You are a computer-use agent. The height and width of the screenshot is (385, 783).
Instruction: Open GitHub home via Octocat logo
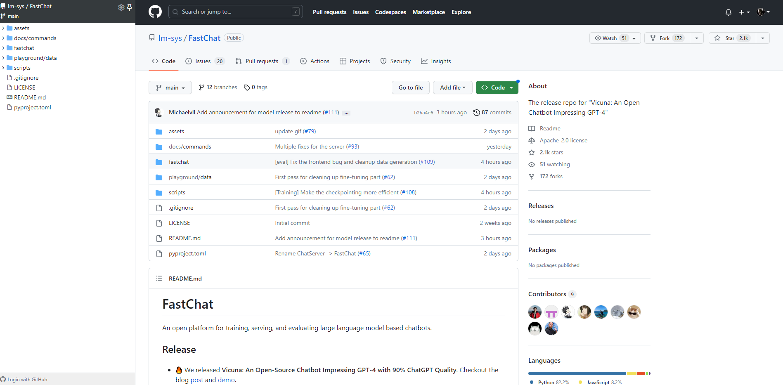(x=155, y=12)
